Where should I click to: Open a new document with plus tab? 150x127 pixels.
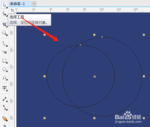click(34, 4)
